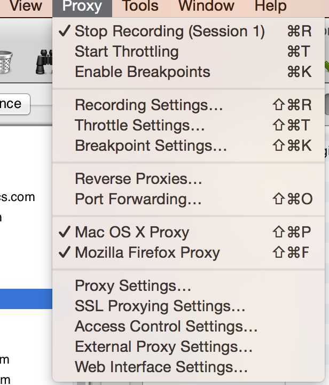Open Breakpoint Settings…
Viewport: 329px width, 385px height.
click(189, 145)
